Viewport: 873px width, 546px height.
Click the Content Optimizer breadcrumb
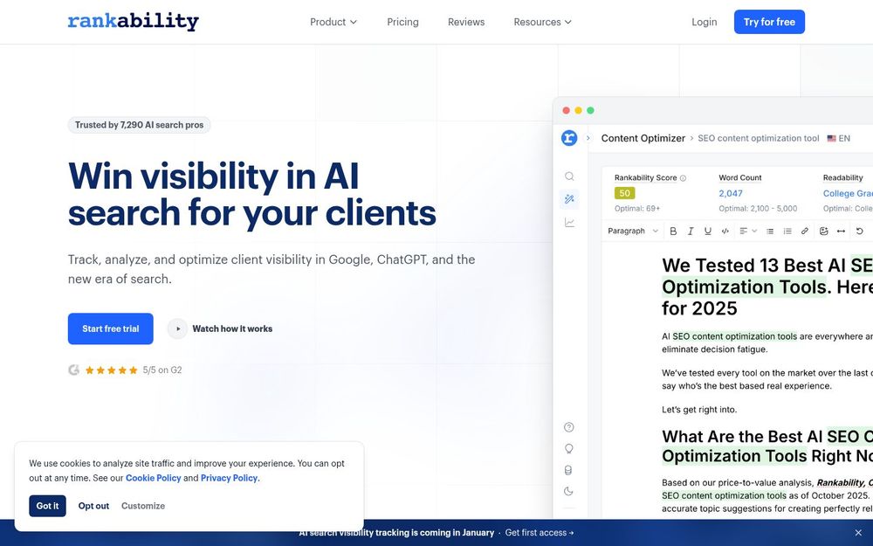click(643, 138)
